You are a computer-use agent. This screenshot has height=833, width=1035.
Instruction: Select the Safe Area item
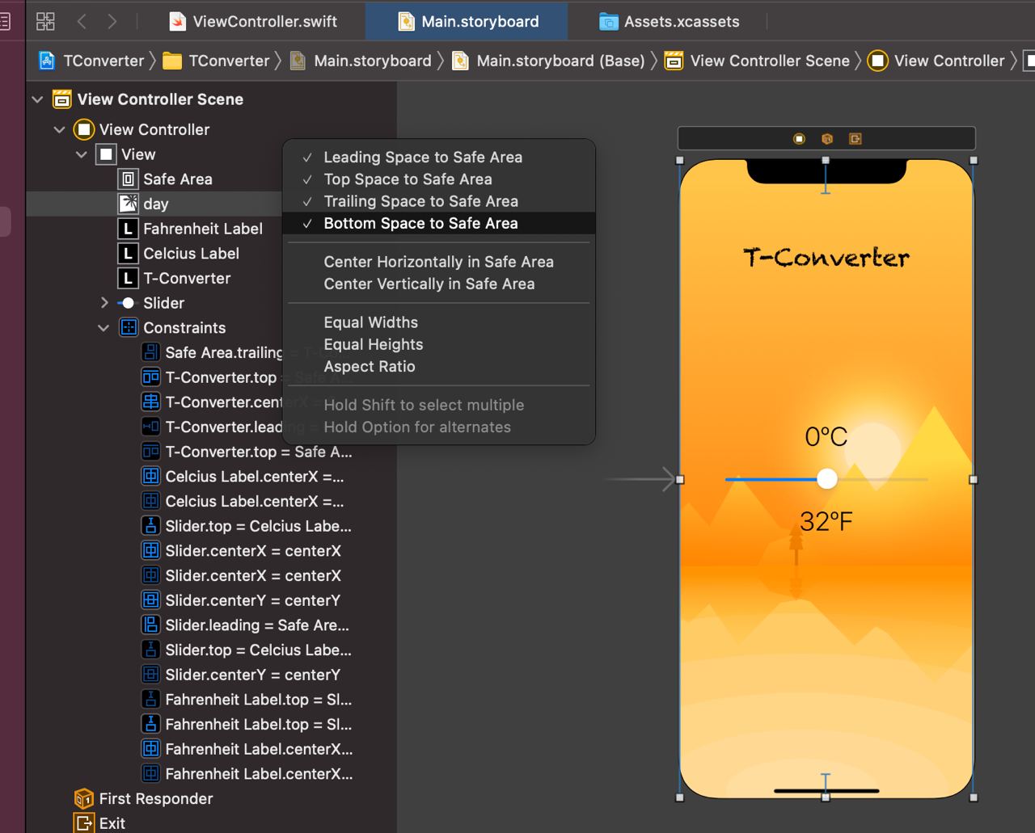[x=177, y=179]
